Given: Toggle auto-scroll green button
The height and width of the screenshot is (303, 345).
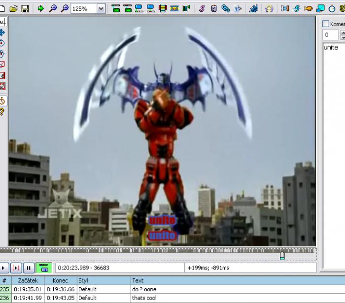Looking at the screenshot, I should click(x=44, y=268).
